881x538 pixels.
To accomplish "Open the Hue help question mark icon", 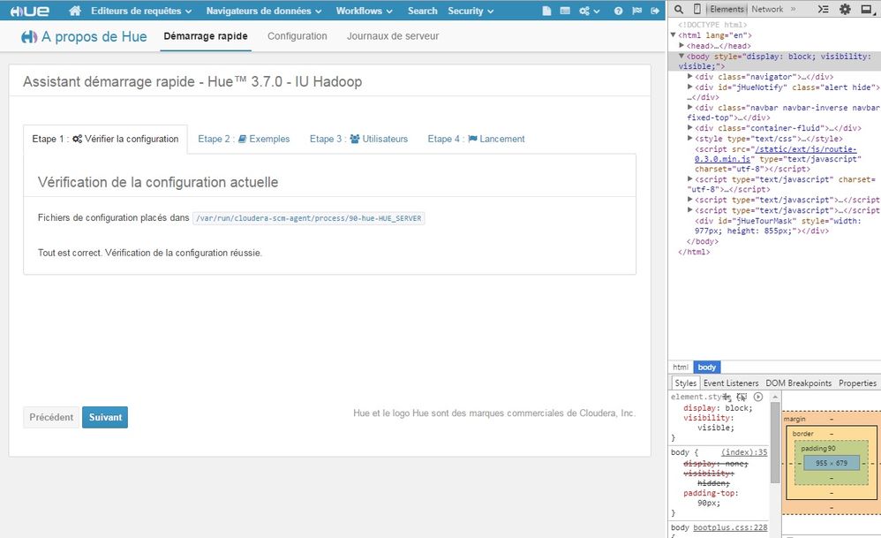I will point(618,10).
